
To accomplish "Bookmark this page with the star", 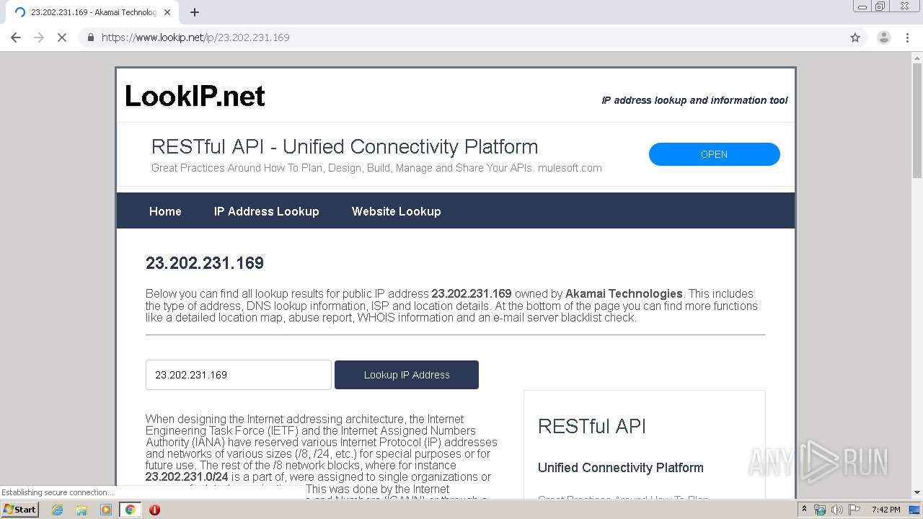I will [855, 37].
